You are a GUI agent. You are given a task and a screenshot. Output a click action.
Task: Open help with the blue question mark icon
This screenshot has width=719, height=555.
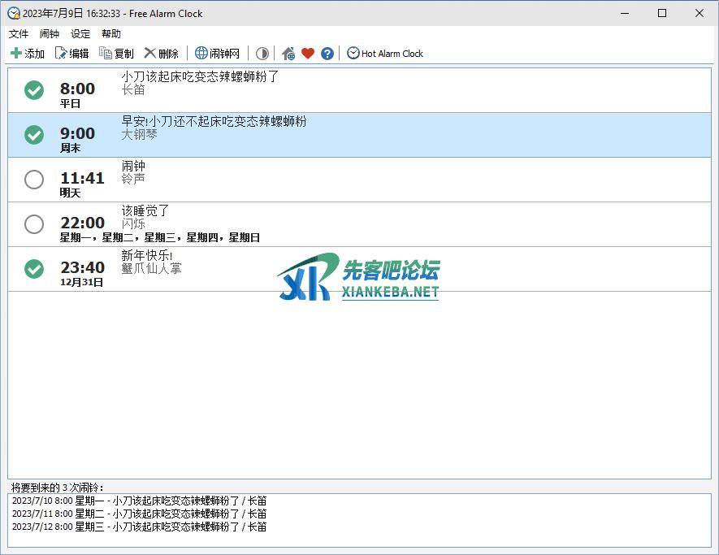[x=327, y=54]
